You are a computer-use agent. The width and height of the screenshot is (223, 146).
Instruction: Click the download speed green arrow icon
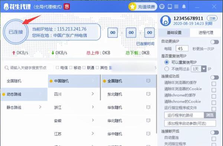click(x=53, y=53)
